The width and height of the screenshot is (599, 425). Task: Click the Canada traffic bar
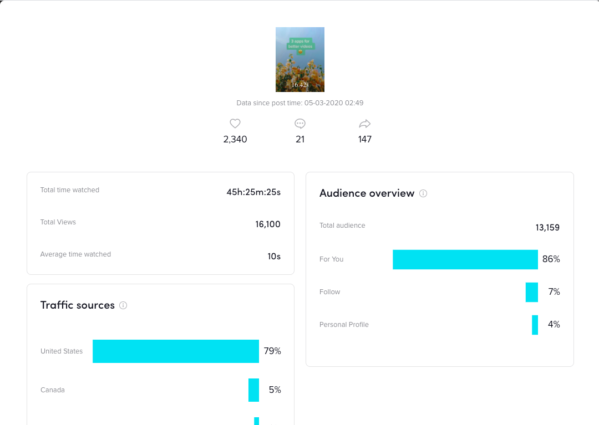[x=253, y=390]
